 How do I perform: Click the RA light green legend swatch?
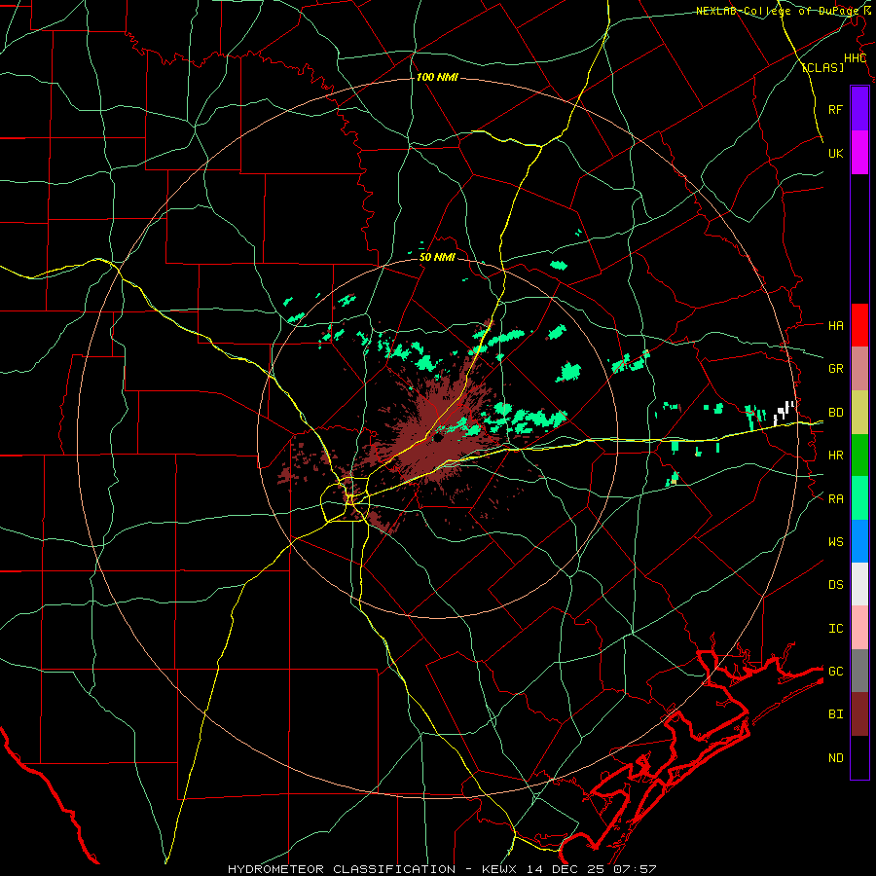[859, 498]
